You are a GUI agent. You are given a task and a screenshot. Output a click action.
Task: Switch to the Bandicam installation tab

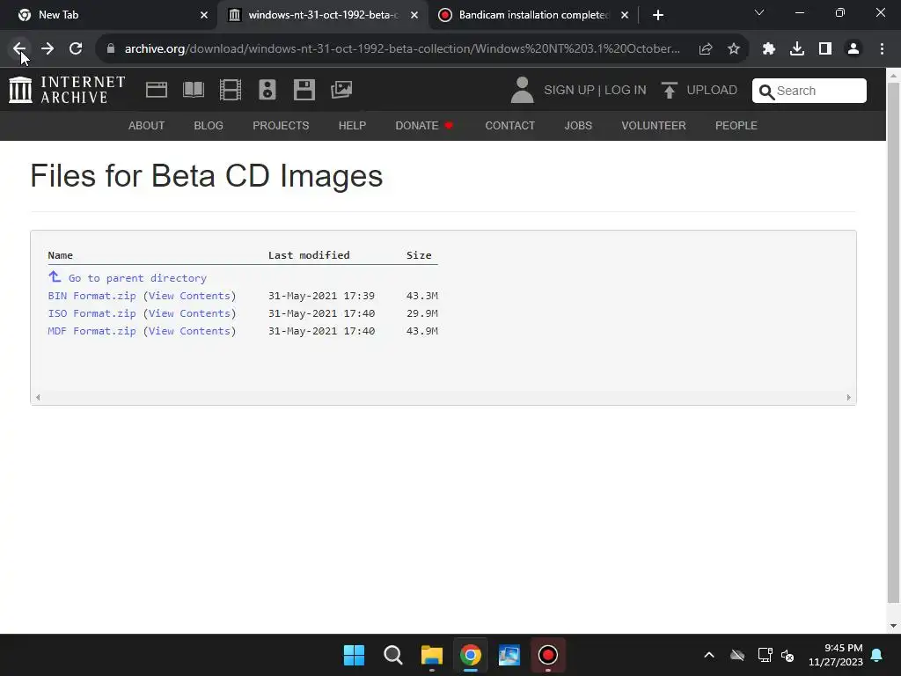tap(531, 15)
